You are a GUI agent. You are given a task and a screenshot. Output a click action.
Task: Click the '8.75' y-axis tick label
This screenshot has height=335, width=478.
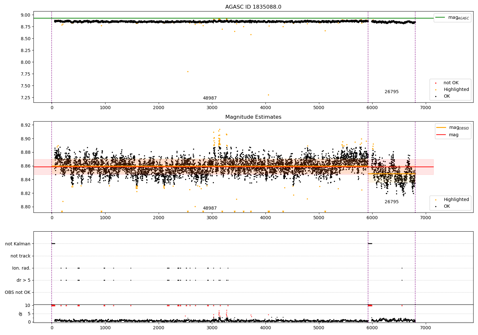(x=25, y=27)
